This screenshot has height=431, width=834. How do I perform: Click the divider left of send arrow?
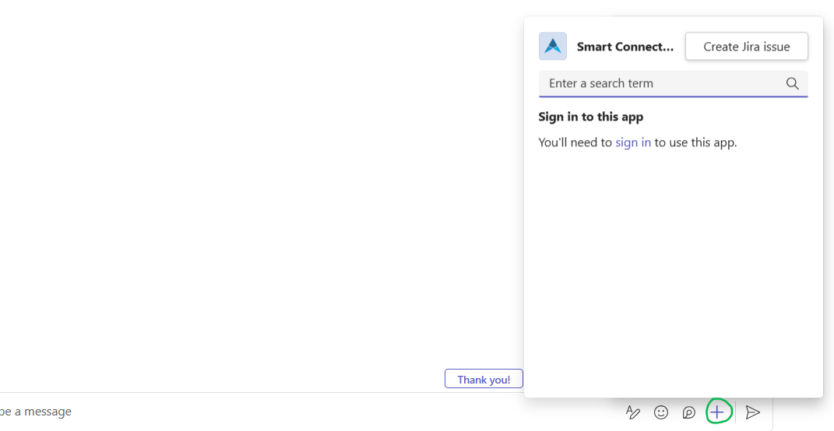pos(736,412)
